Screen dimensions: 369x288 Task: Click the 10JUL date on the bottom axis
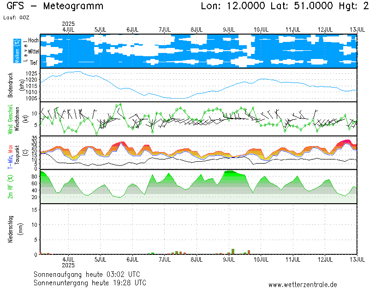(x=261, y=260)
